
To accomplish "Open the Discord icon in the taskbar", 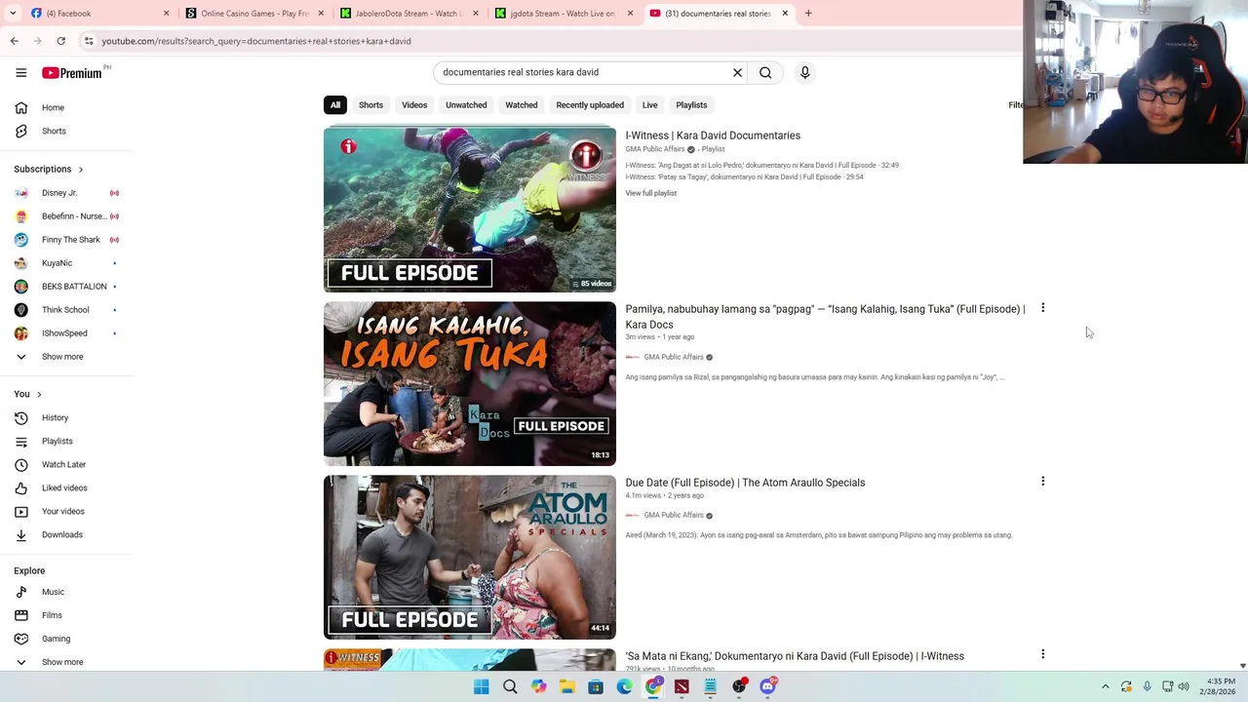I will pos(767,686).
